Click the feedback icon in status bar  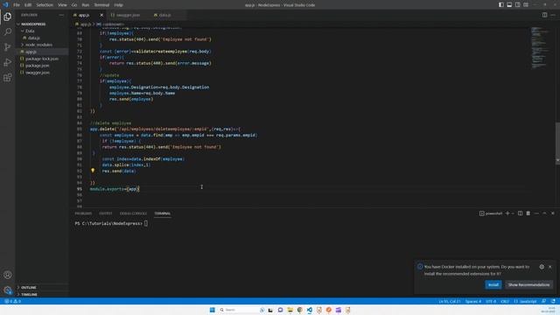click(544, 301)
